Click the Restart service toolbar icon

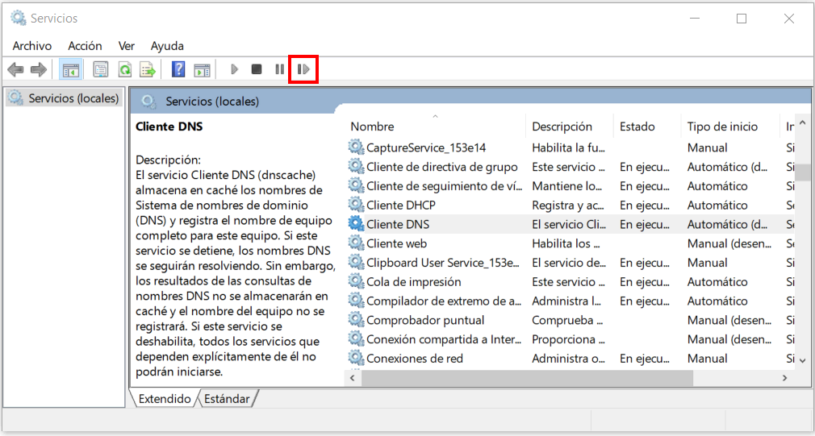tap(303, 69)
